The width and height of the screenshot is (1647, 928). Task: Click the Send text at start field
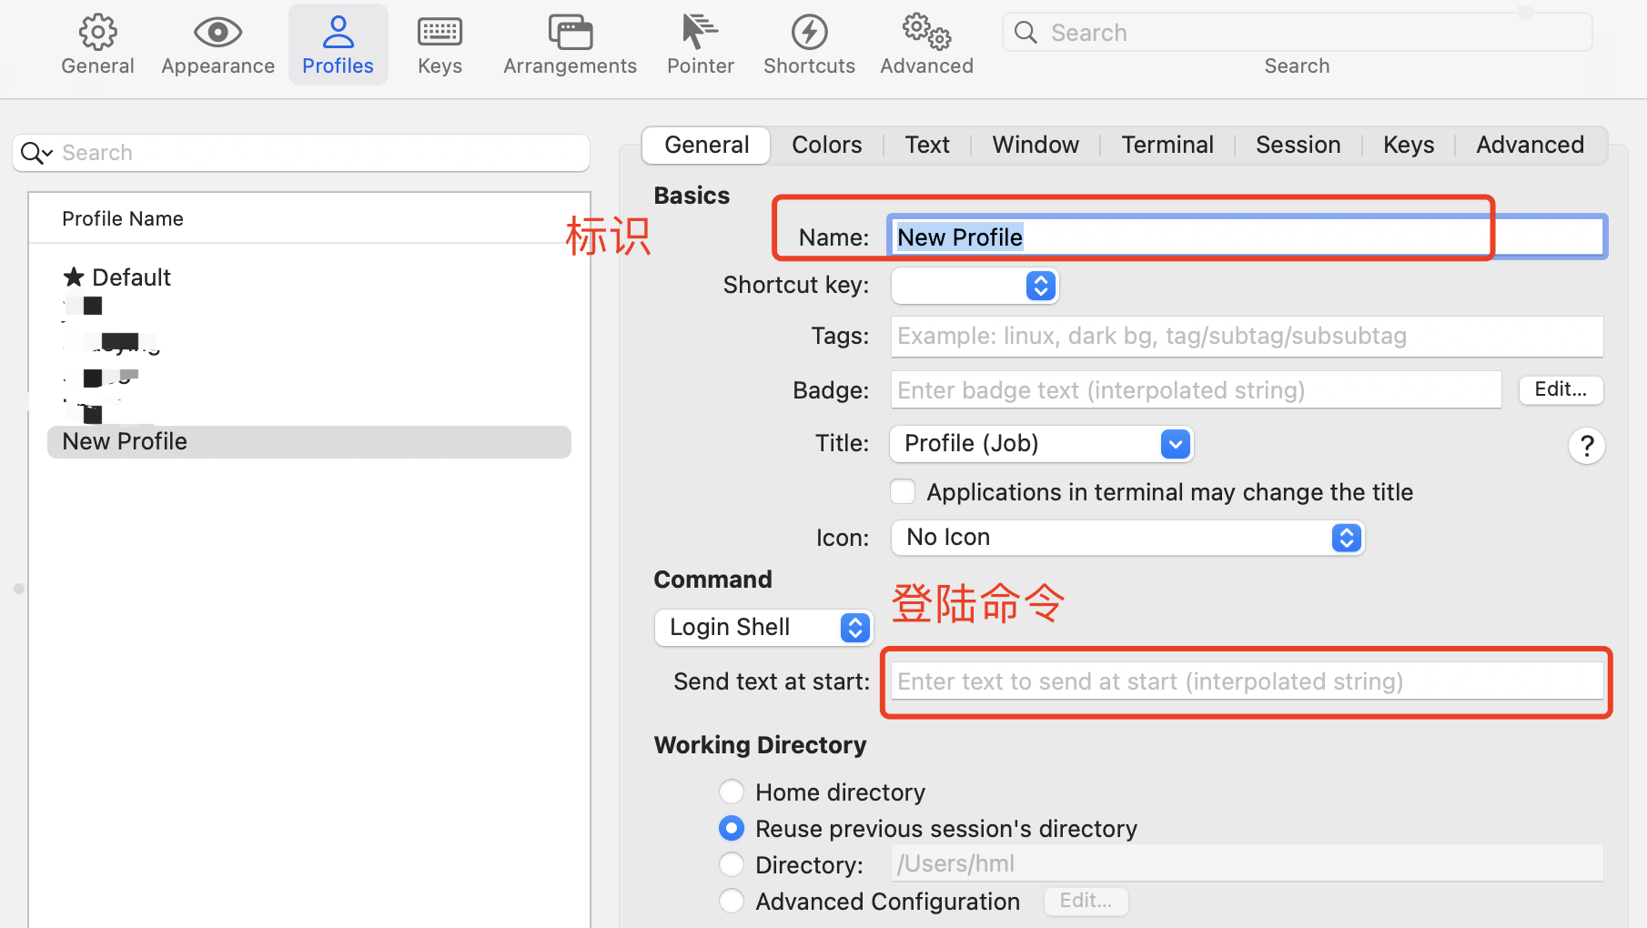point(1247,681)
